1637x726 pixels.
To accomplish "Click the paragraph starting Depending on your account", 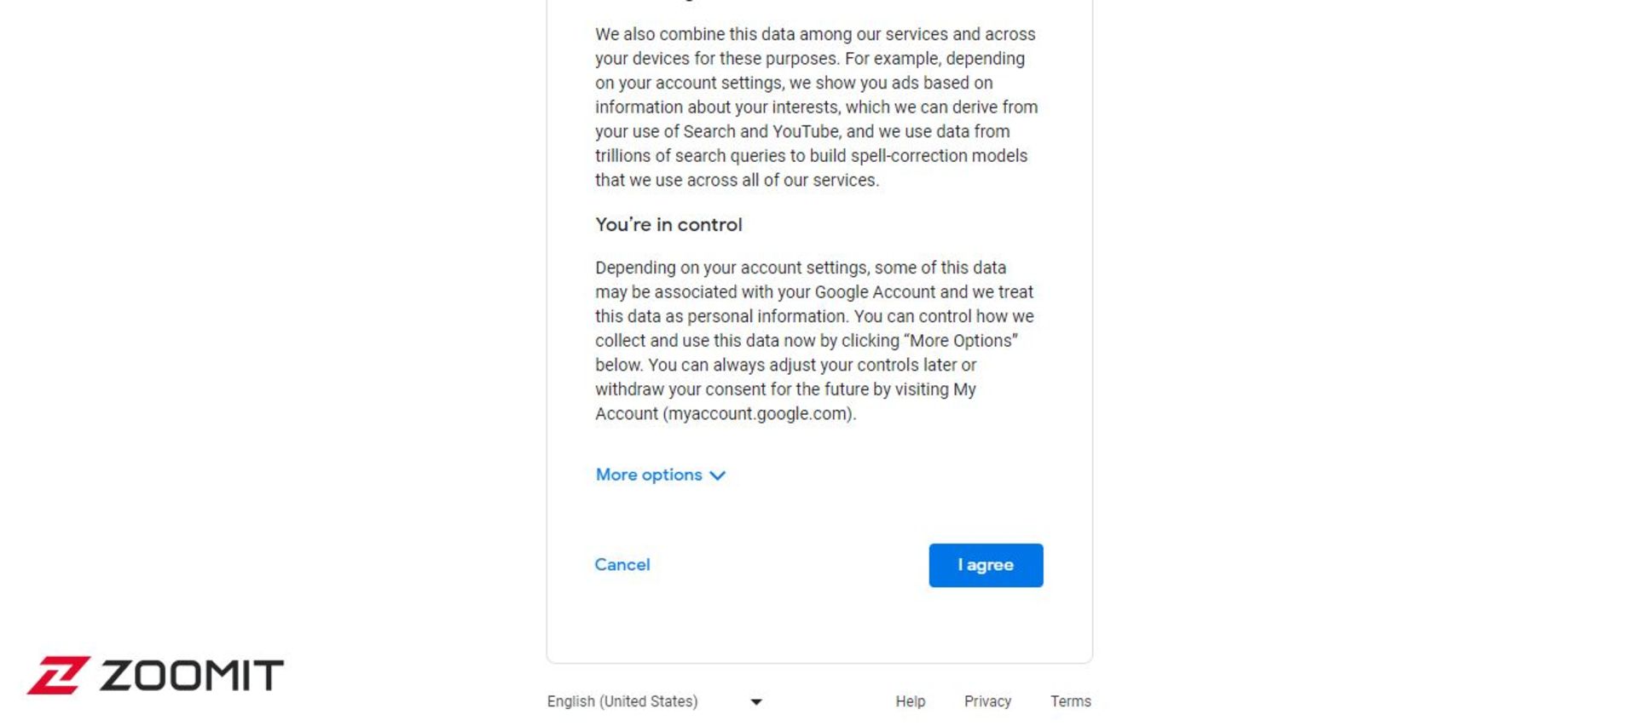I will click(x=815, y=341).
